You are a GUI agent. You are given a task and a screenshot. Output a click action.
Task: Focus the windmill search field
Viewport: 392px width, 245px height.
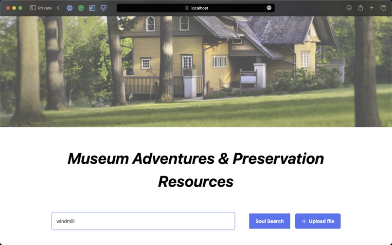point(143,221)
